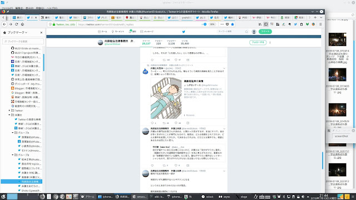Open the Twitterの高度な検索 bookmark
Image resolution: width=356 pixels, height=200 pixels.
click(28, 119)
